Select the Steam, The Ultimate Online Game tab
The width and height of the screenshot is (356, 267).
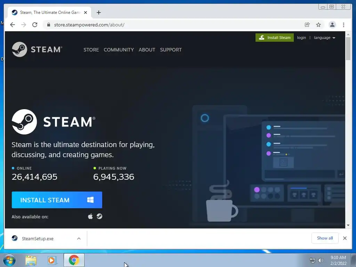(49, 13)
